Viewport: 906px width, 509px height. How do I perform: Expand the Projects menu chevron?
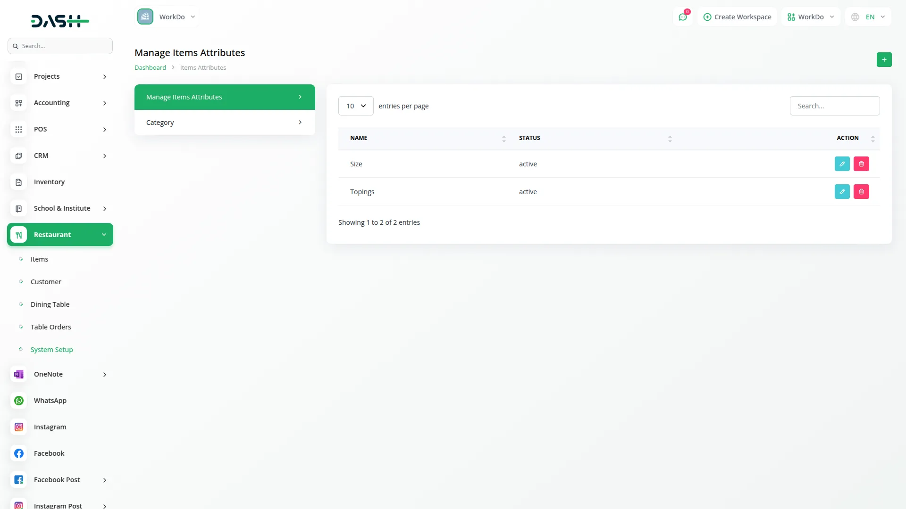105,77
